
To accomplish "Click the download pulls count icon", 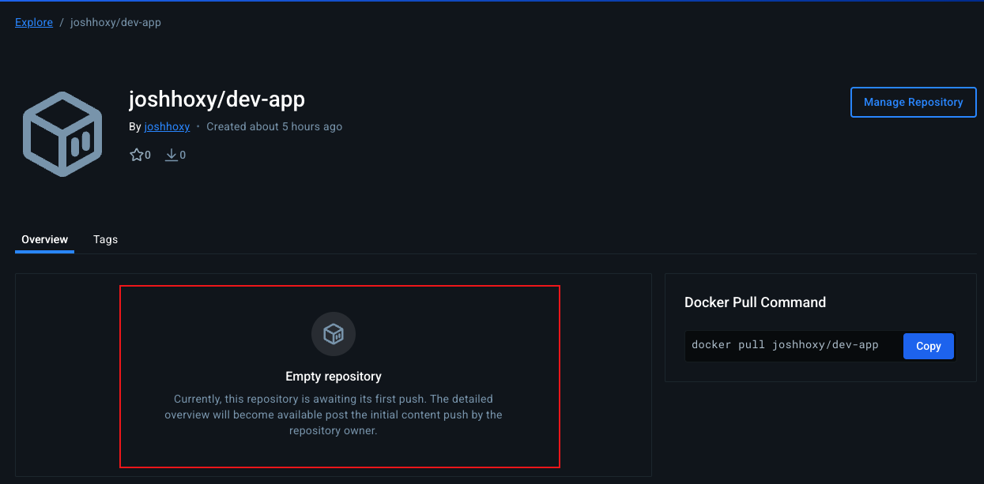I will coord(171,155).
